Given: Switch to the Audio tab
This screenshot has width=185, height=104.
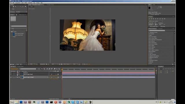Looking at the screenshot, I should click(154, 5).
